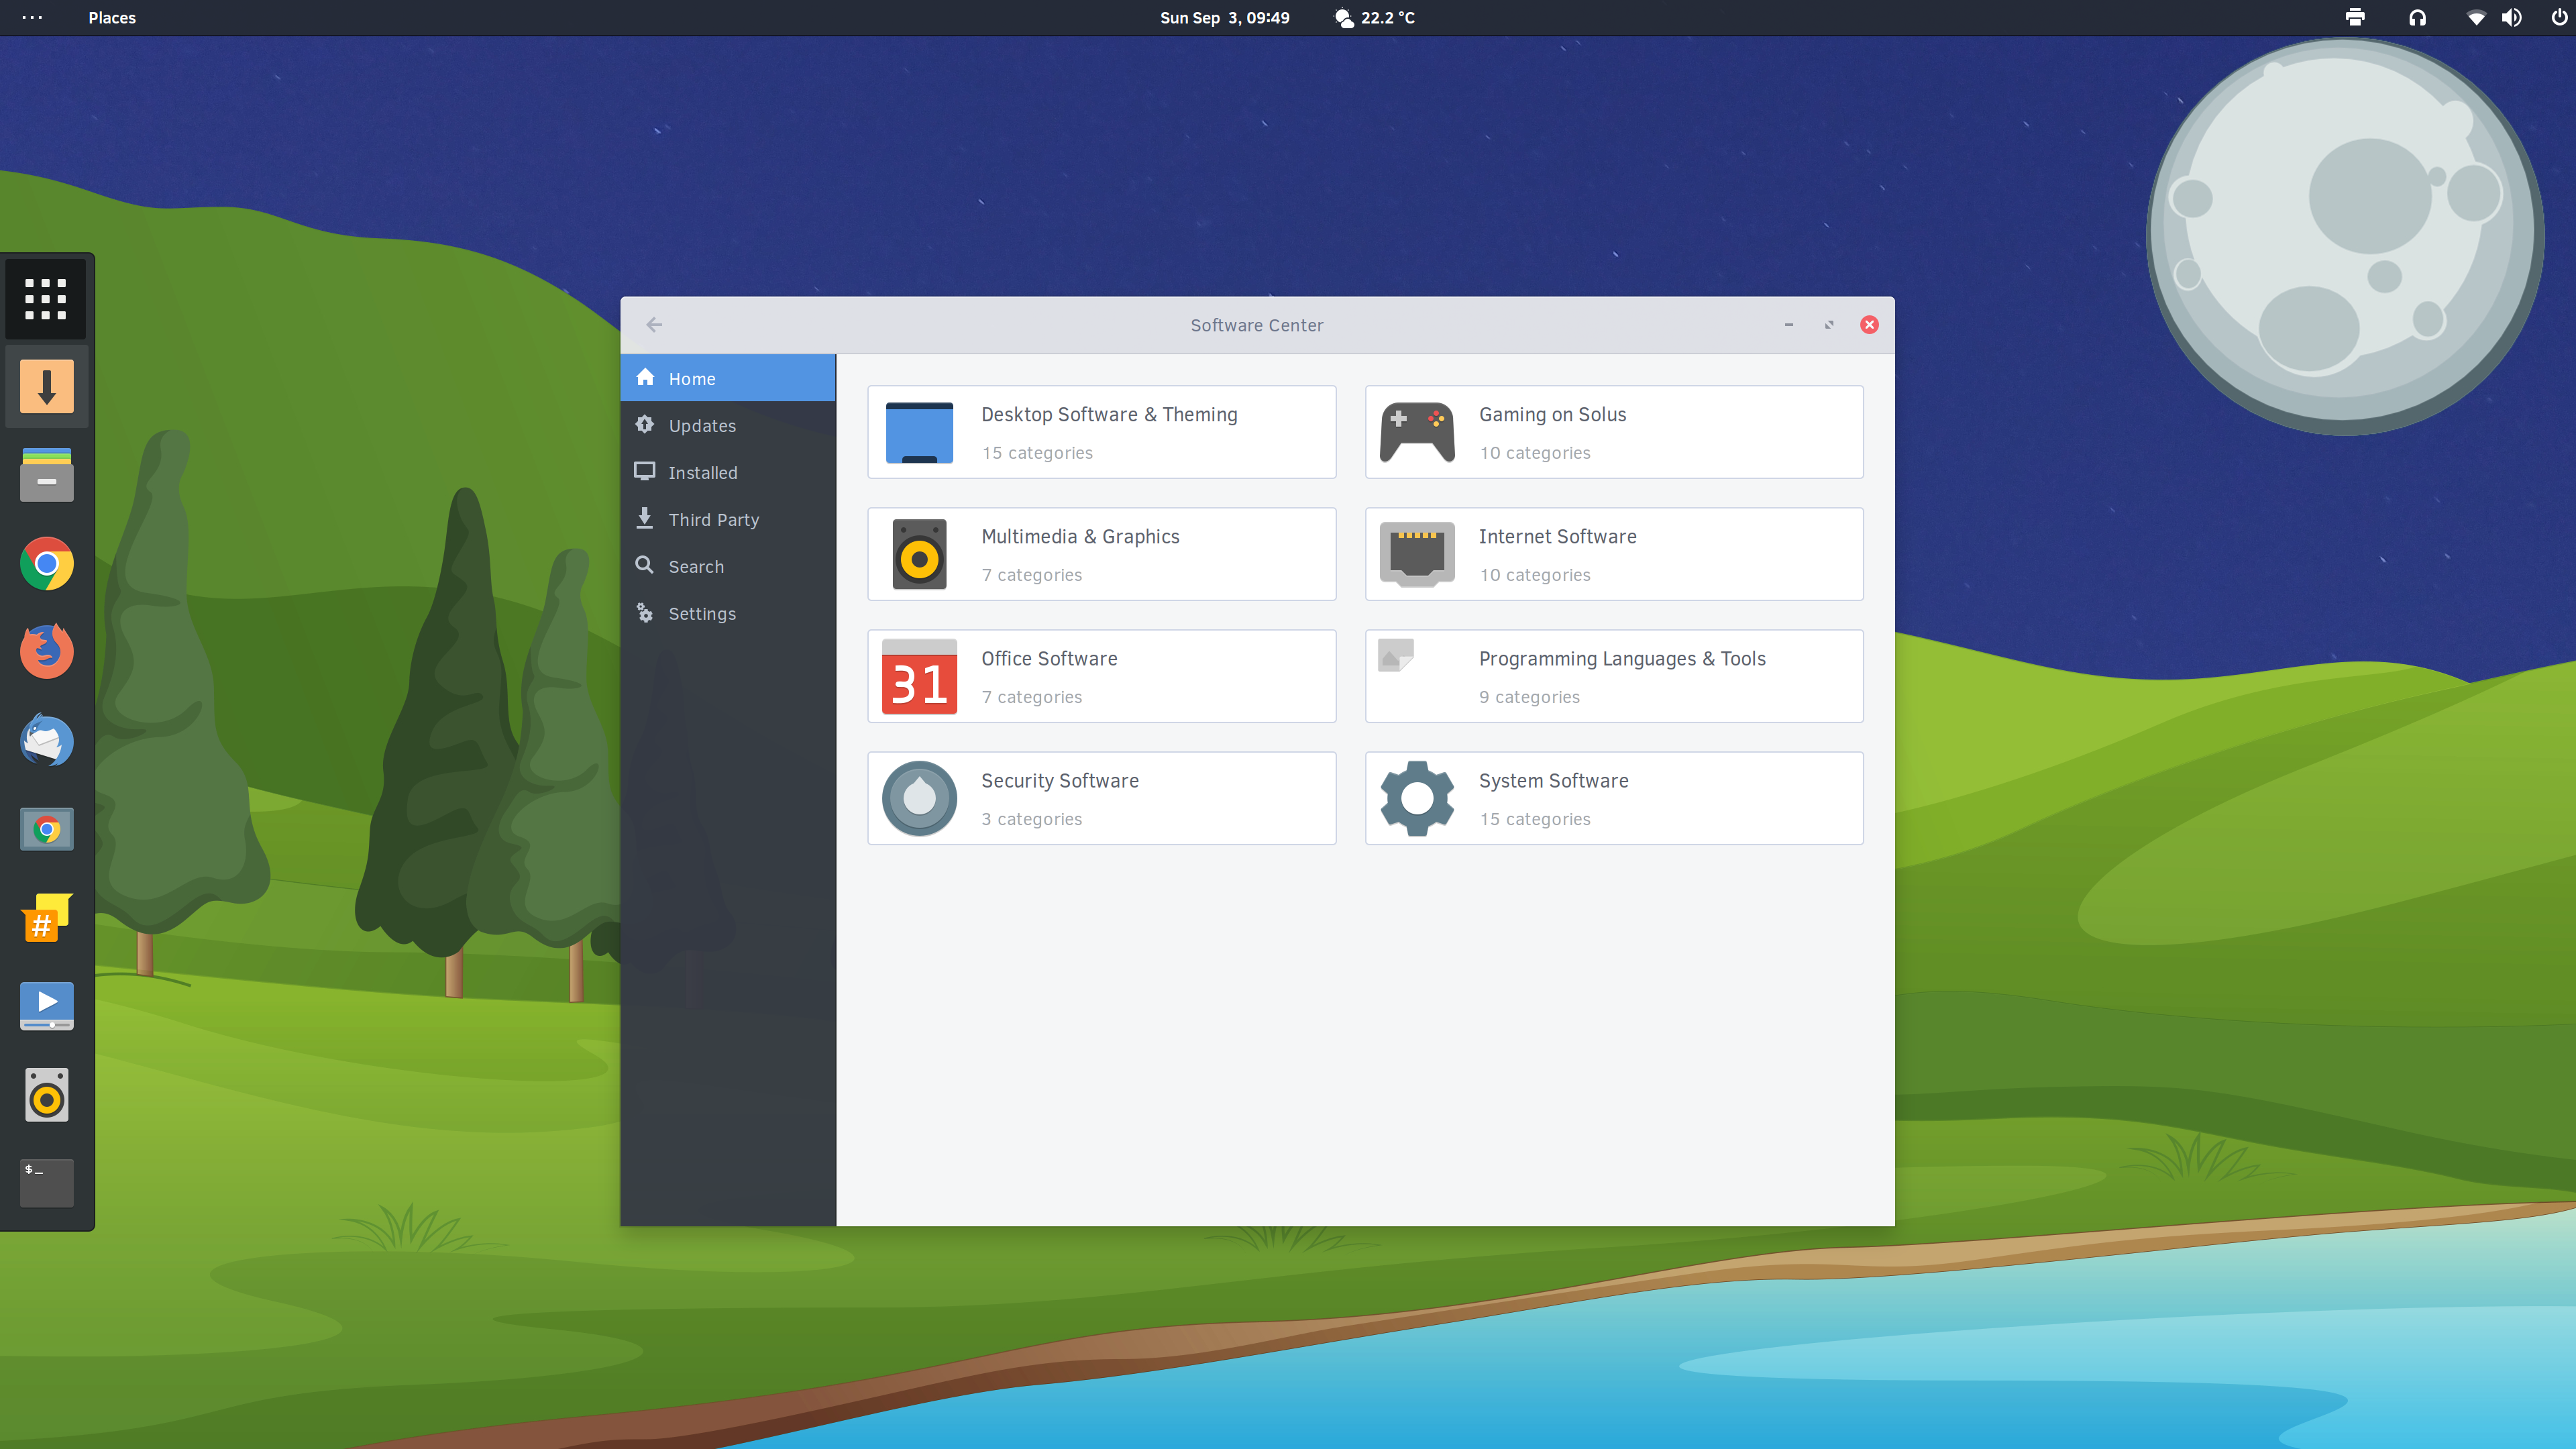This screenshot has width=2576, height=1449.
Task: Open the applications grid from the dock
Action: [46, 298]
